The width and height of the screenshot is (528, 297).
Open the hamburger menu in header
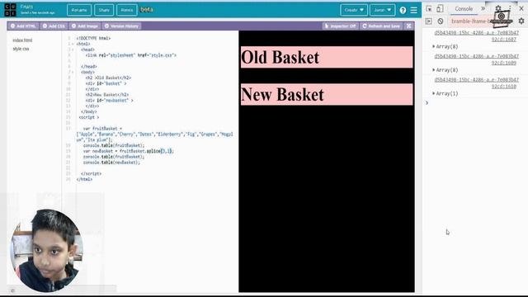click(x=414, y=10)
